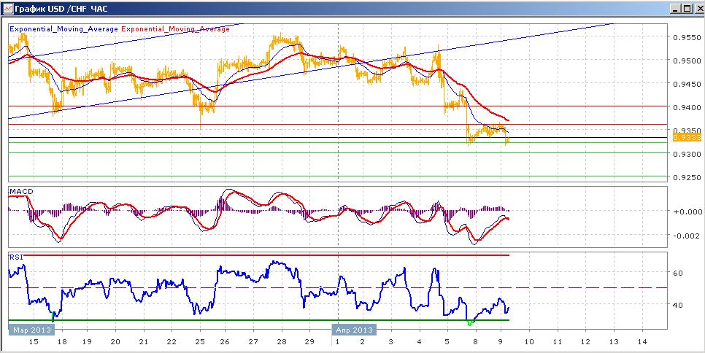Click the MACD indicator panel label

coord(22,191)
